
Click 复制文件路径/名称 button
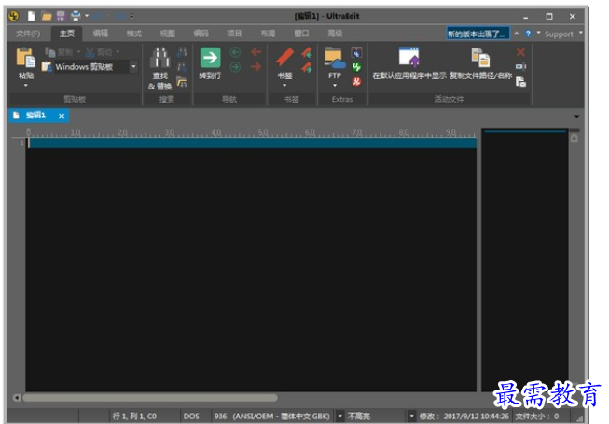pyautogui.click(x=481, y=63)
